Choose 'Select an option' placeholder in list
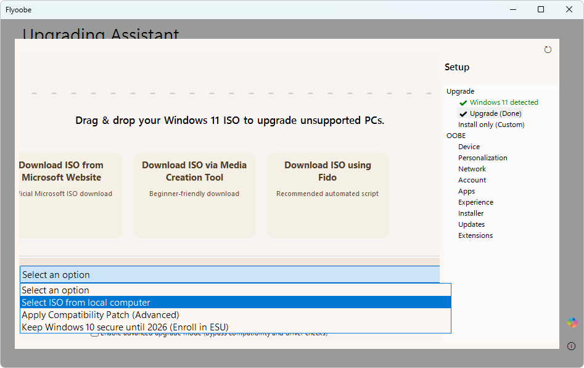The width and height of the screenshot is (584, 368). pos(236,290)
